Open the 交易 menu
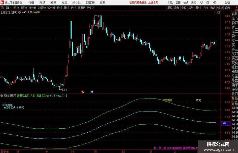238x153 pixels. click(x=103, y=3)
